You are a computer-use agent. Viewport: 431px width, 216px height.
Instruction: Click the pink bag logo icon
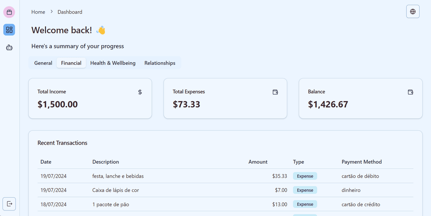(9, 12)
